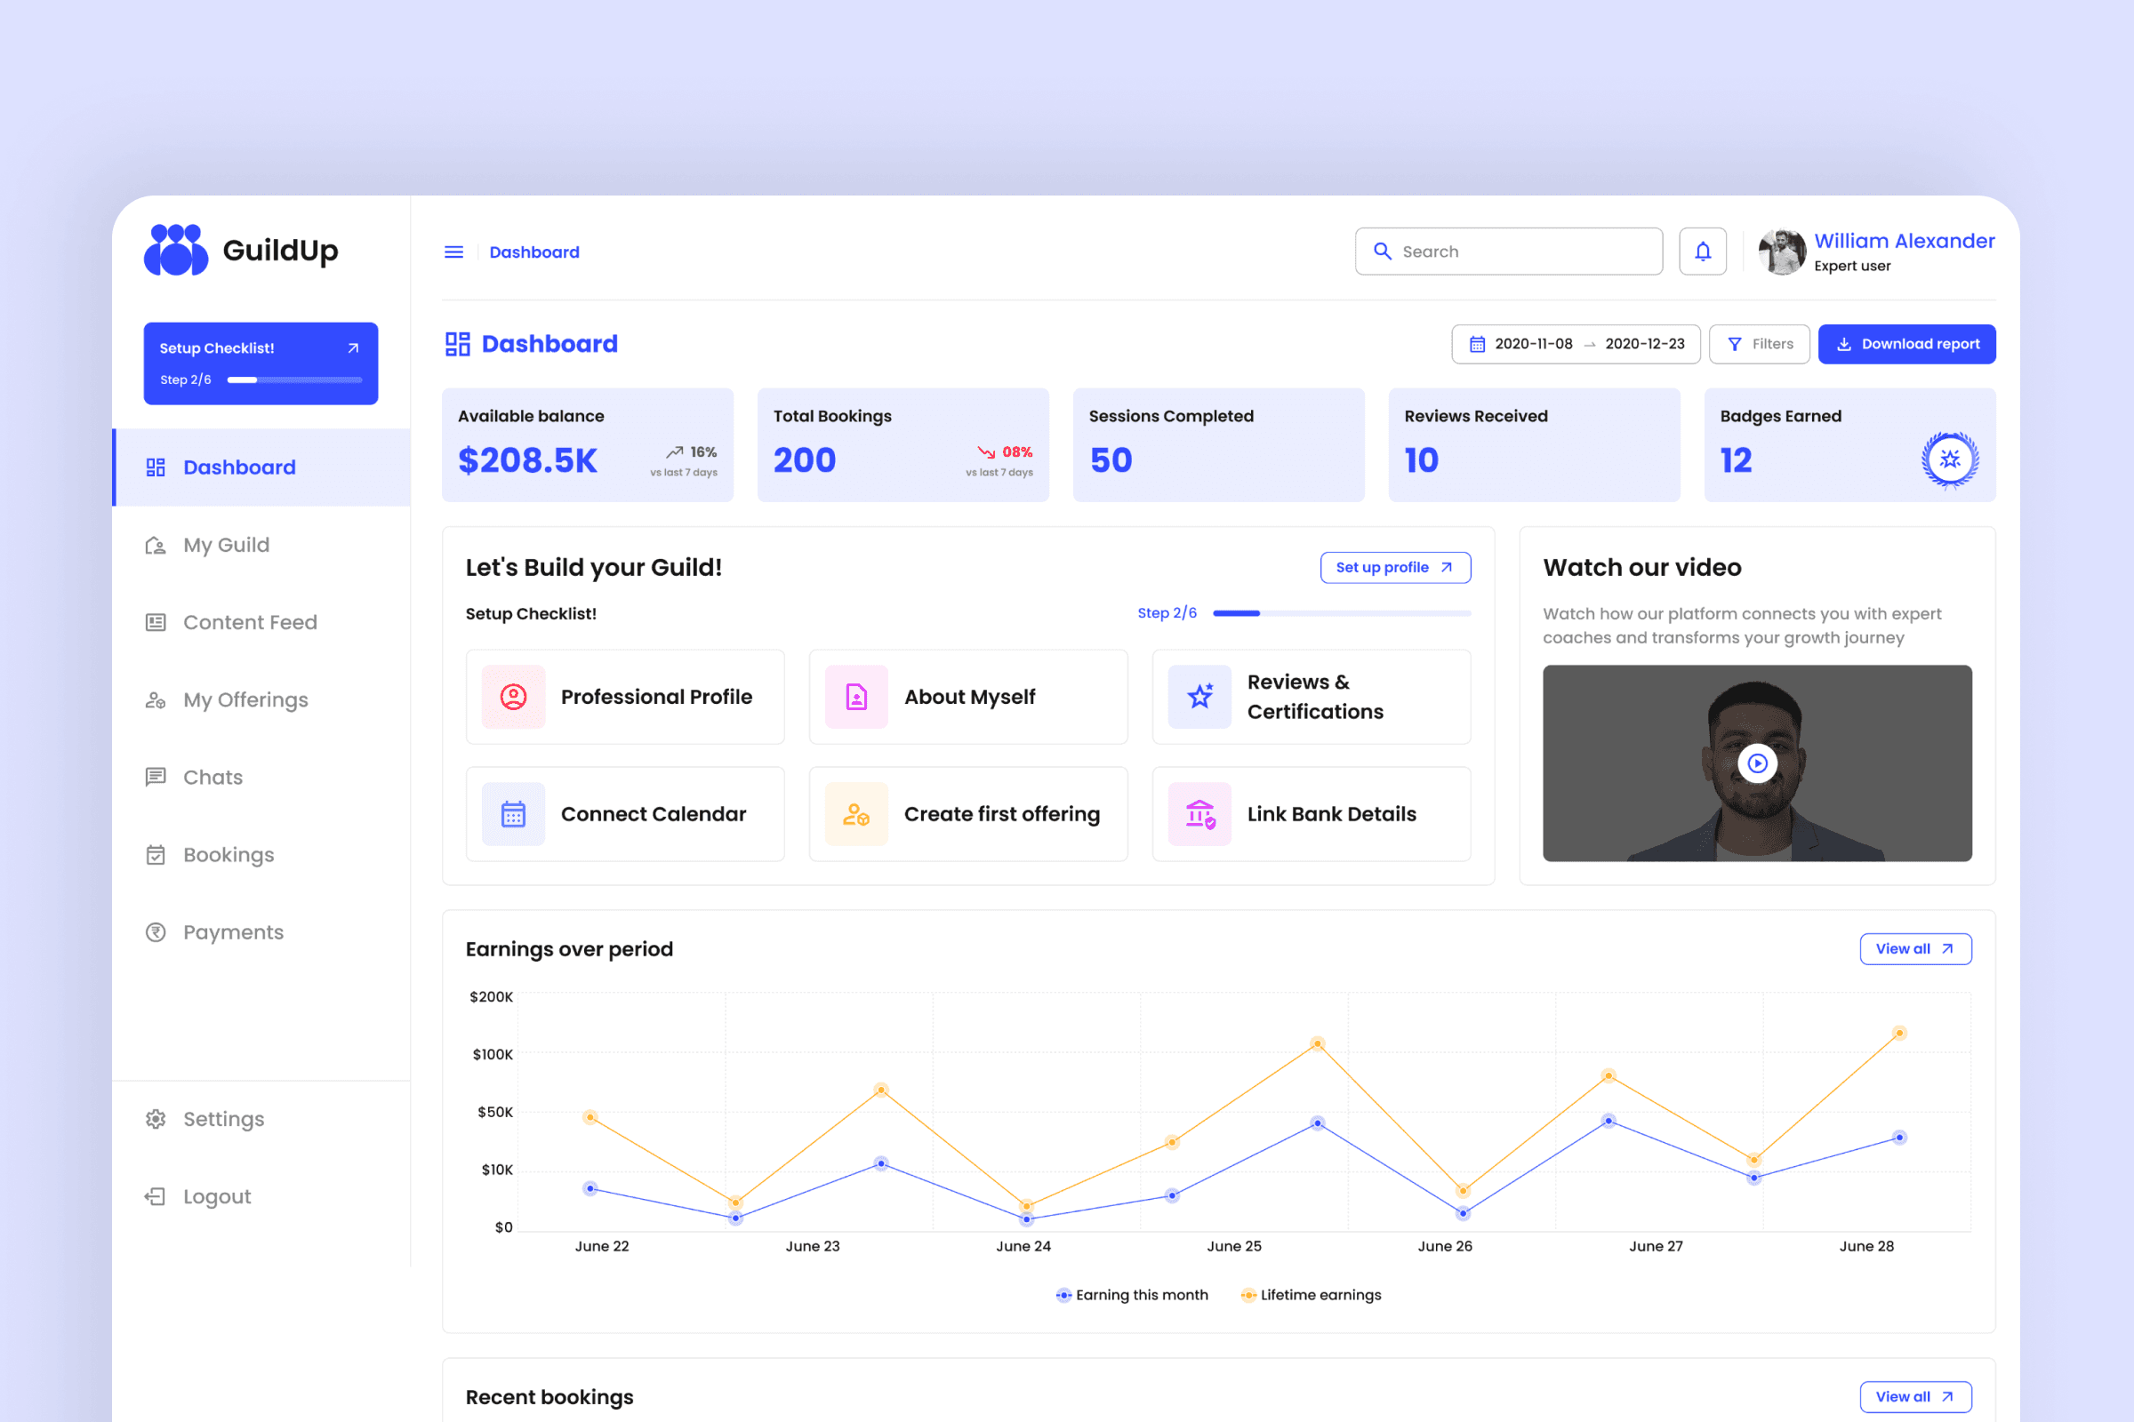Select the Professional Profile checklist card
Image resolution: width=2134 pixels, height=1422 pixels.
coord(624,697)
